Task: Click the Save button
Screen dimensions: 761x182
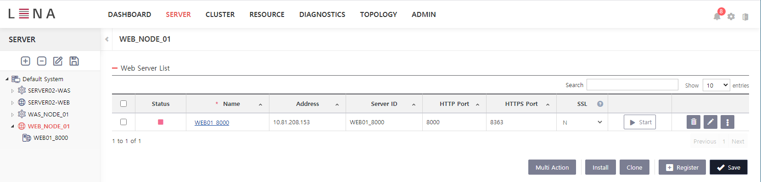Action: (x=728, y=167)
